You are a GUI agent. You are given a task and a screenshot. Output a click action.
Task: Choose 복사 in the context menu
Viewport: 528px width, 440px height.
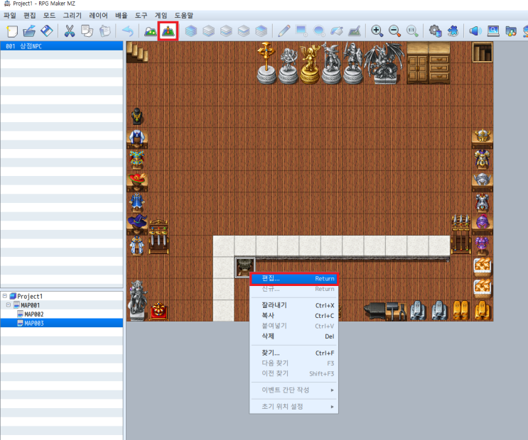[x=294, y=316]
